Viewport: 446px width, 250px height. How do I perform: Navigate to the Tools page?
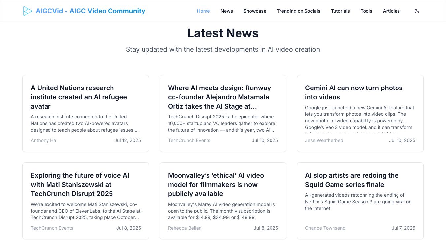(x=366, y=11)
